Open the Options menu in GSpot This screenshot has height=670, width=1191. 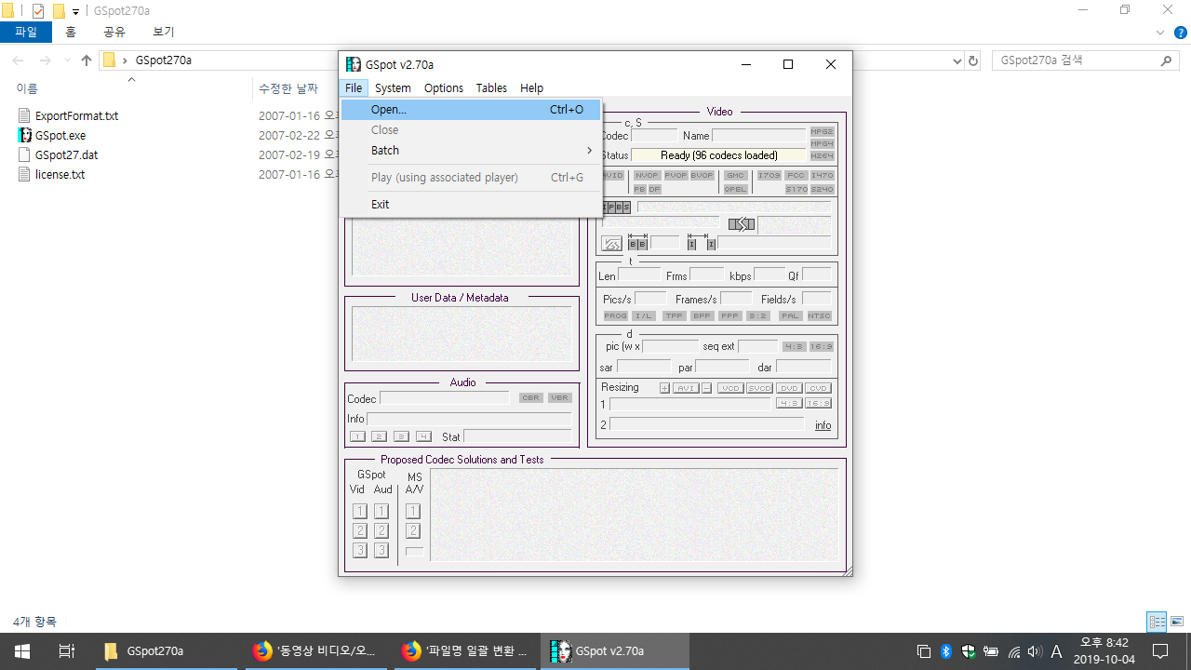click(444, 87)
